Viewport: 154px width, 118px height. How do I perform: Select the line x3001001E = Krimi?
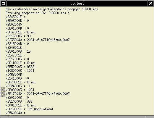21,105
